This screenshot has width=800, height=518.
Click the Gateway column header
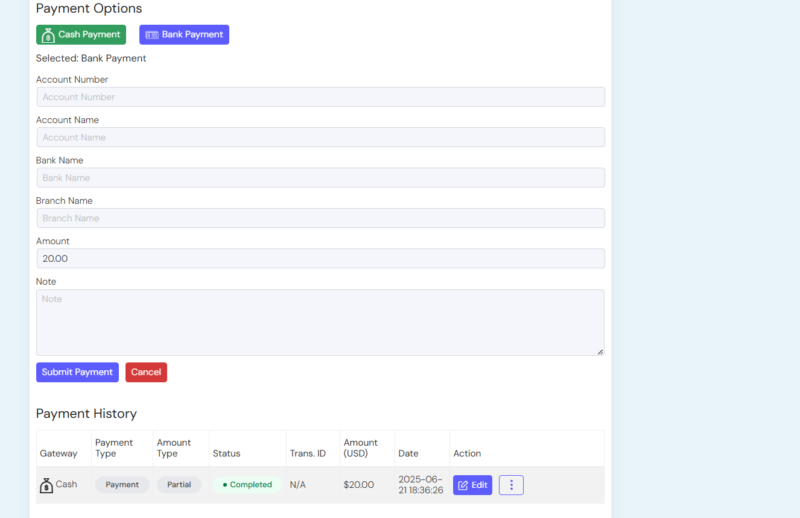tap(59, 453)
